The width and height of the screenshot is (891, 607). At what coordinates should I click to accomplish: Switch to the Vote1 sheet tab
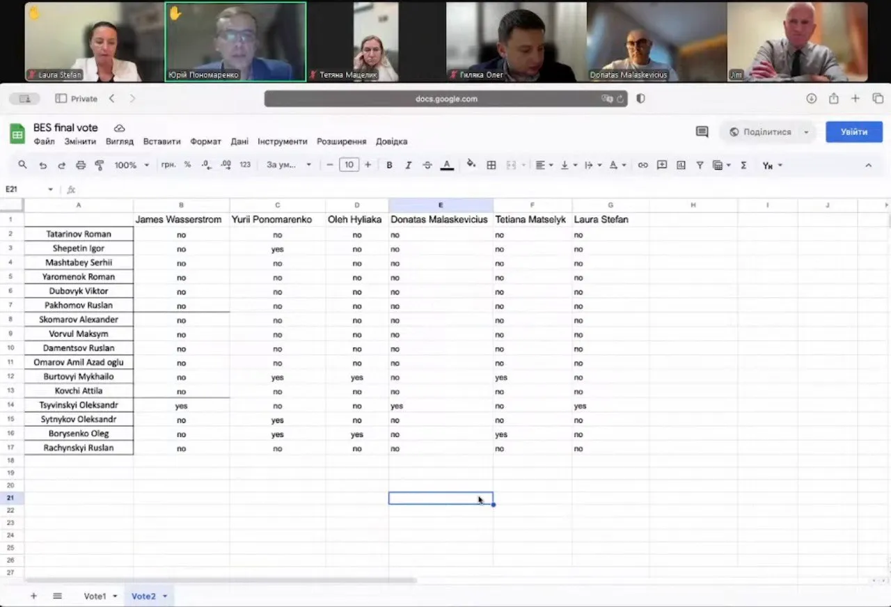(x=95, y=597)
